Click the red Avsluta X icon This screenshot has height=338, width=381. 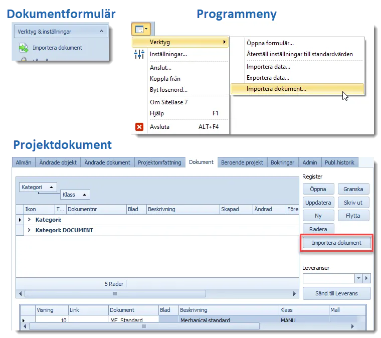coord(139,127)
